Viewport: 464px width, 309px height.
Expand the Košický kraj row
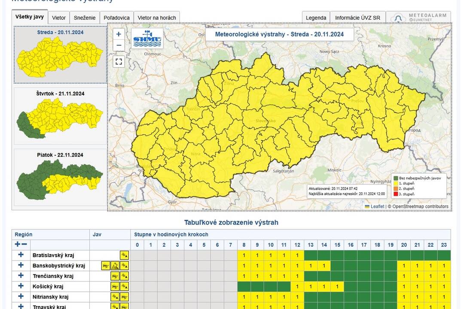[21, 286]
